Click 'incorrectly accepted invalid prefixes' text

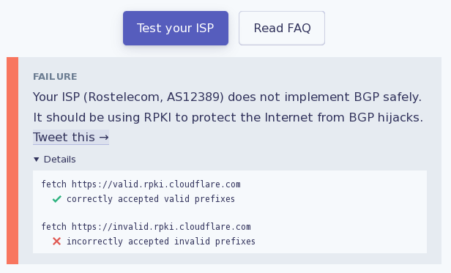(161, 242)
